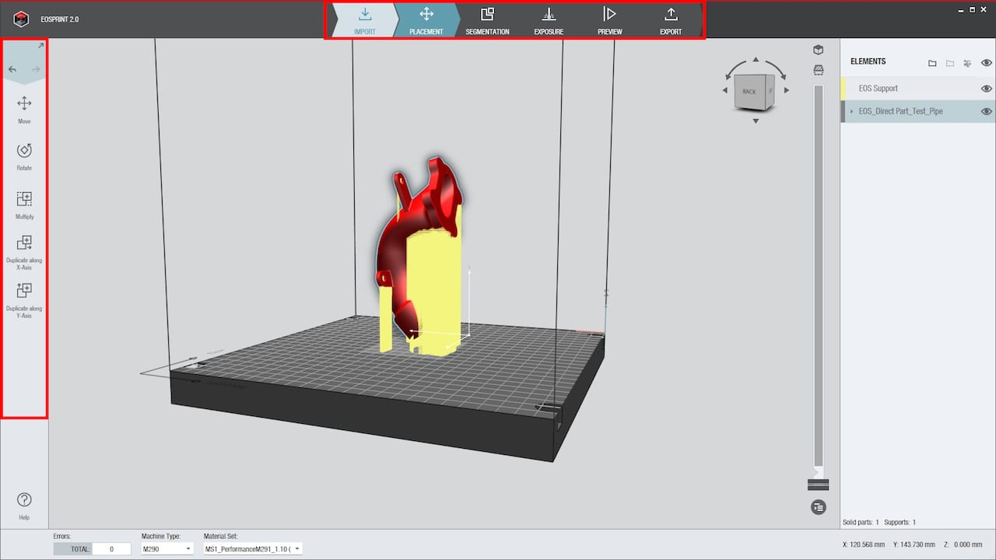Toggle visibility of EOS_Direct Part_Test_Pipe

point(986,111)
